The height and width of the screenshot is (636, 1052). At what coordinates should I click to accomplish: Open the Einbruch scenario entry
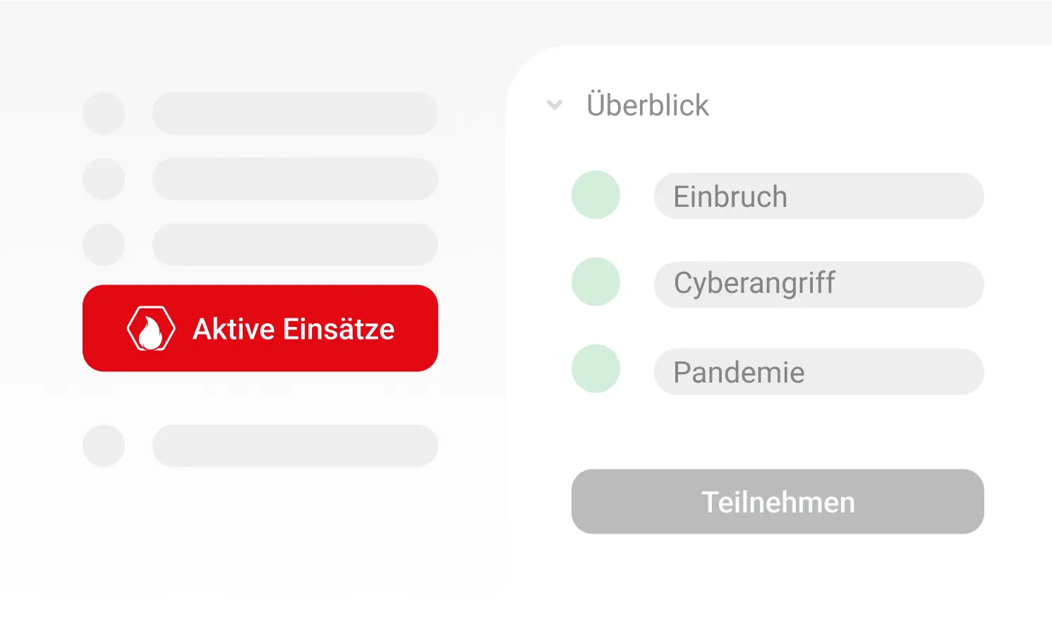coord(818,196)
